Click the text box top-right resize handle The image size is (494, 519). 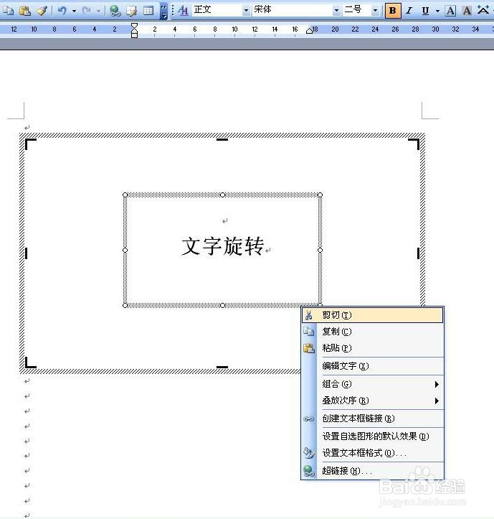pyautogui.click(x=320, y=195)
